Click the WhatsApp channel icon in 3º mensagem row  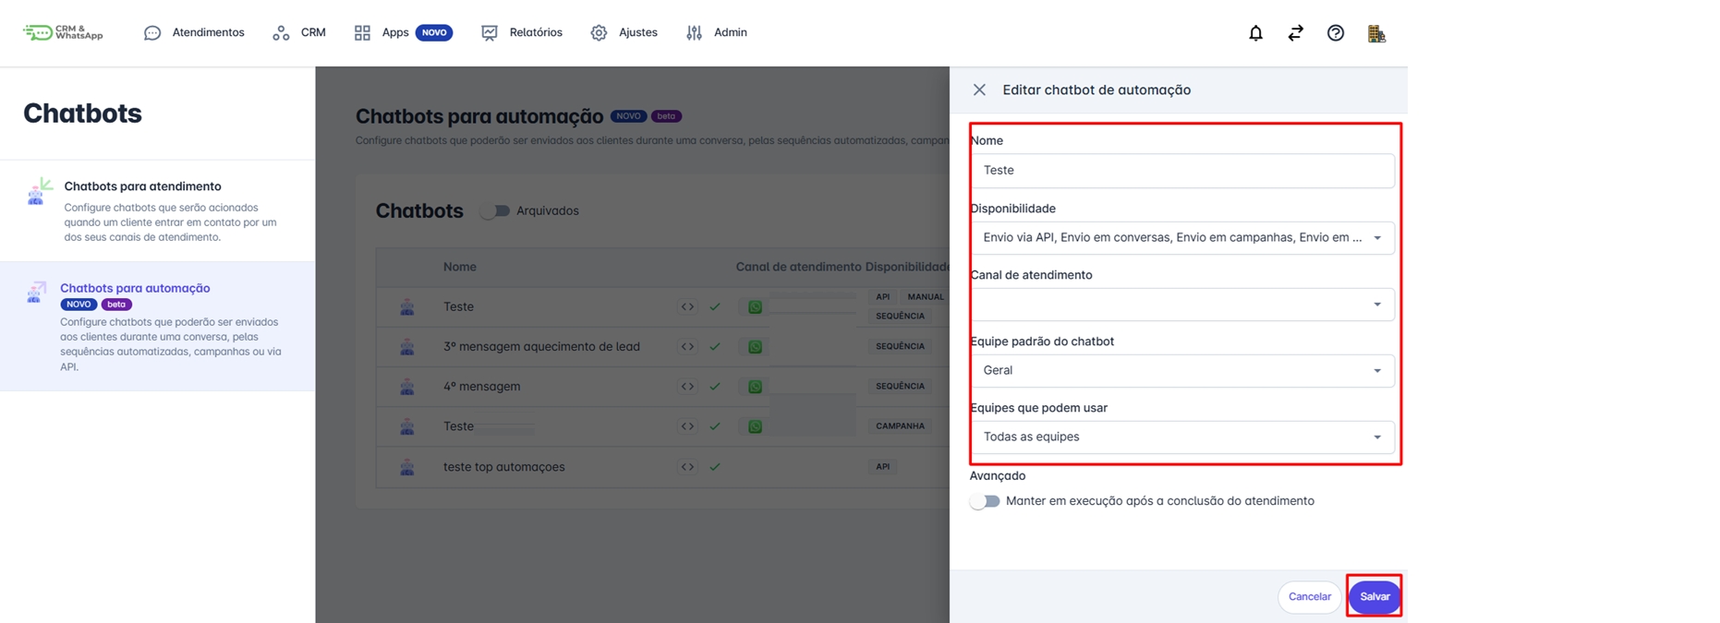coord(755,347)
